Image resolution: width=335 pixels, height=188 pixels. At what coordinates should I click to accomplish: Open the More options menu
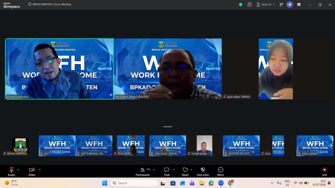coord(221,171)
